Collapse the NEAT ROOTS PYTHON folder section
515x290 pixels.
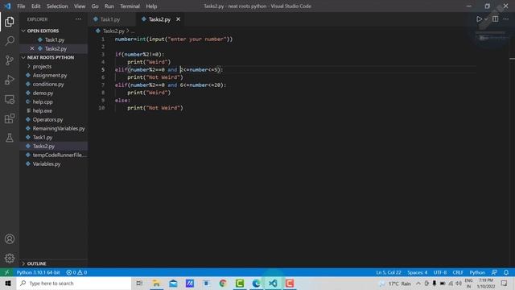coord(23,57)
